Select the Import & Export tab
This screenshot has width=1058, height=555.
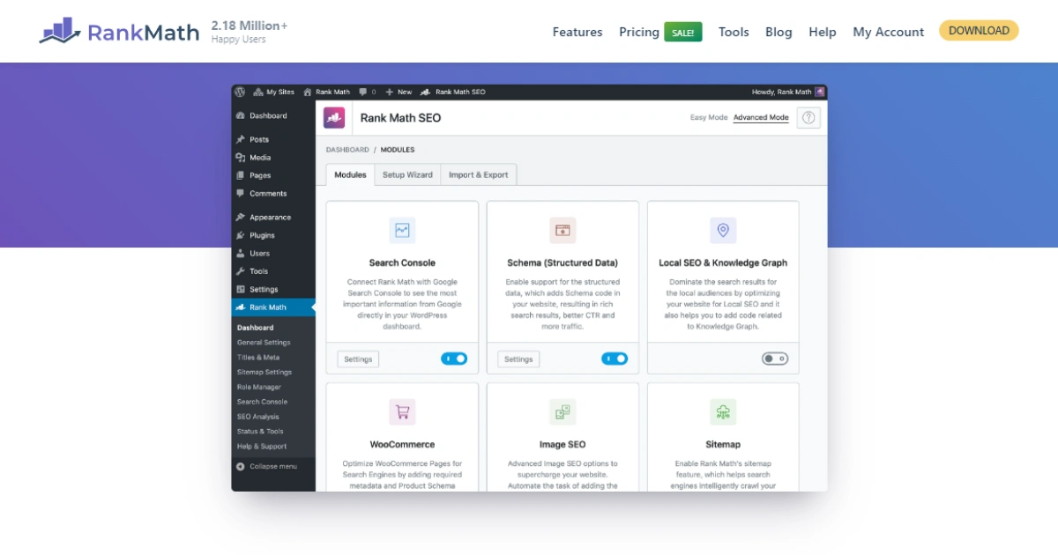(x=478, y=174)
